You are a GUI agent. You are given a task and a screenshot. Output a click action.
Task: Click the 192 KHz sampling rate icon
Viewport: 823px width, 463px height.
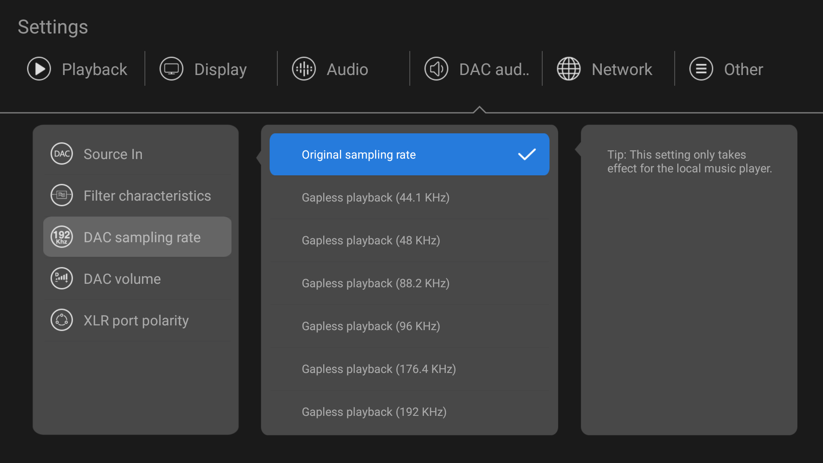pos(62,237)
